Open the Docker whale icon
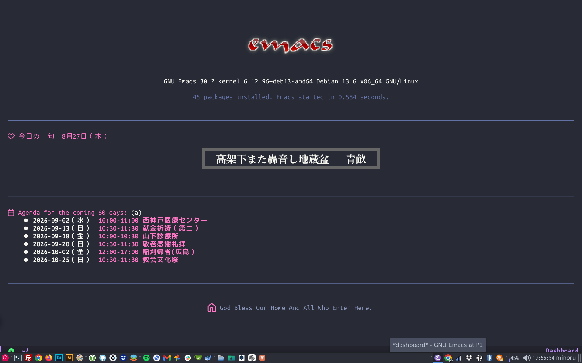The width and height of the screenshot is (582, 363). click(208, 358)
